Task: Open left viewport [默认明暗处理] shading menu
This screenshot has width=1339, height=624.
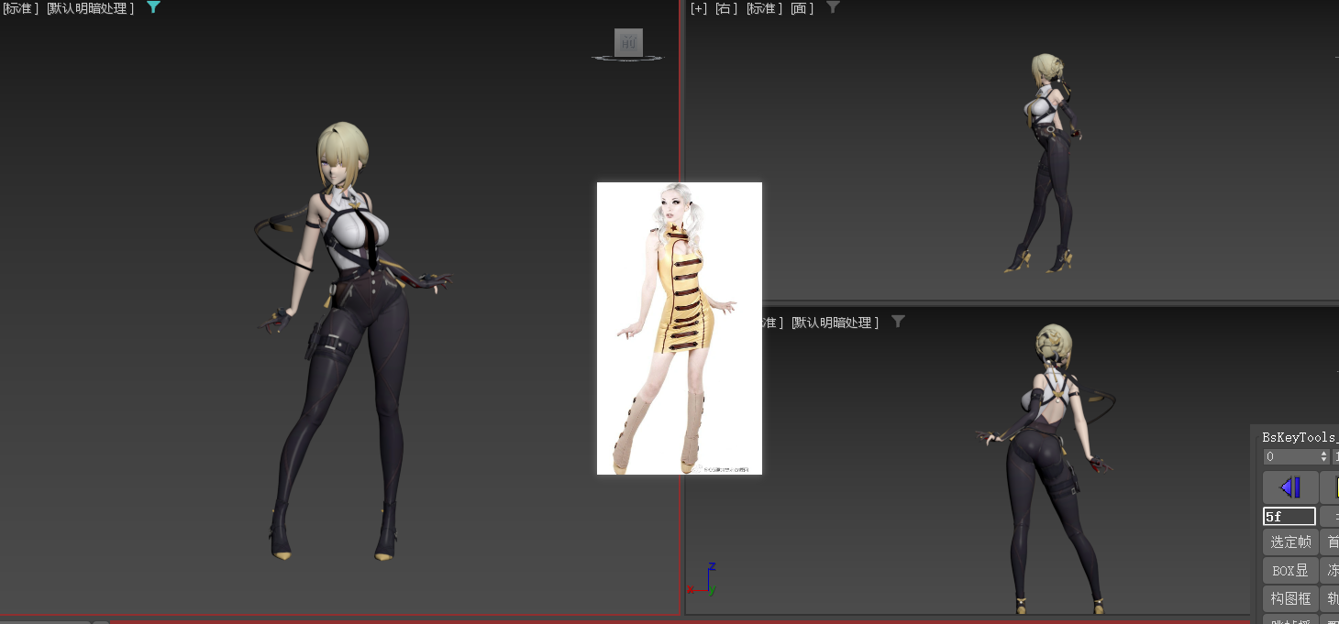Action: coord(90,8)
